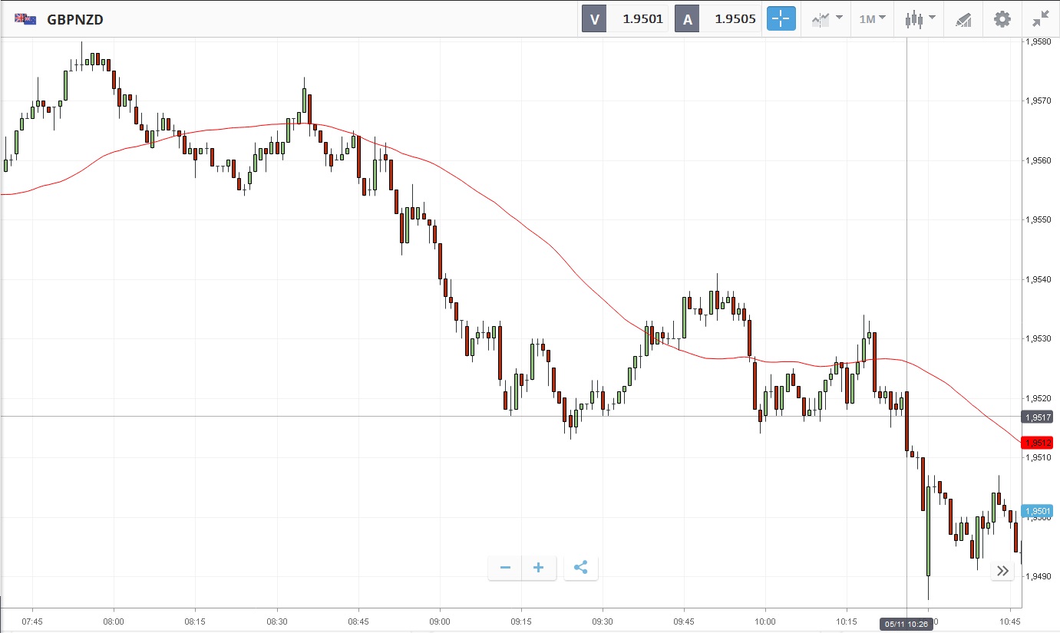Open the candlestick chart type dropdown
Viewport: 1060px width, 633px height.
click(x=920, y=19)
